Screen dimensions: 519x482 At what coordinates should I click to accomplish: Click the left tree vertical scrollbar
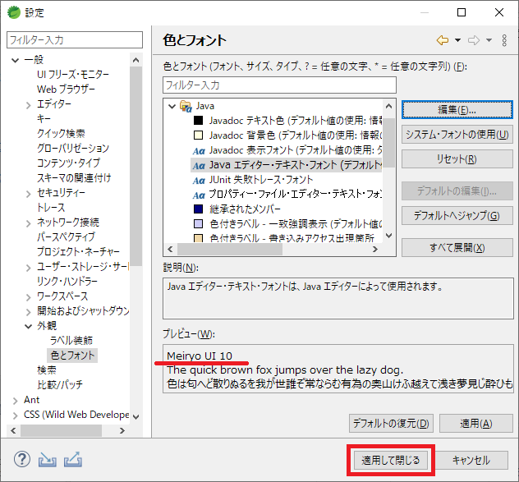(x=135, y=166)
